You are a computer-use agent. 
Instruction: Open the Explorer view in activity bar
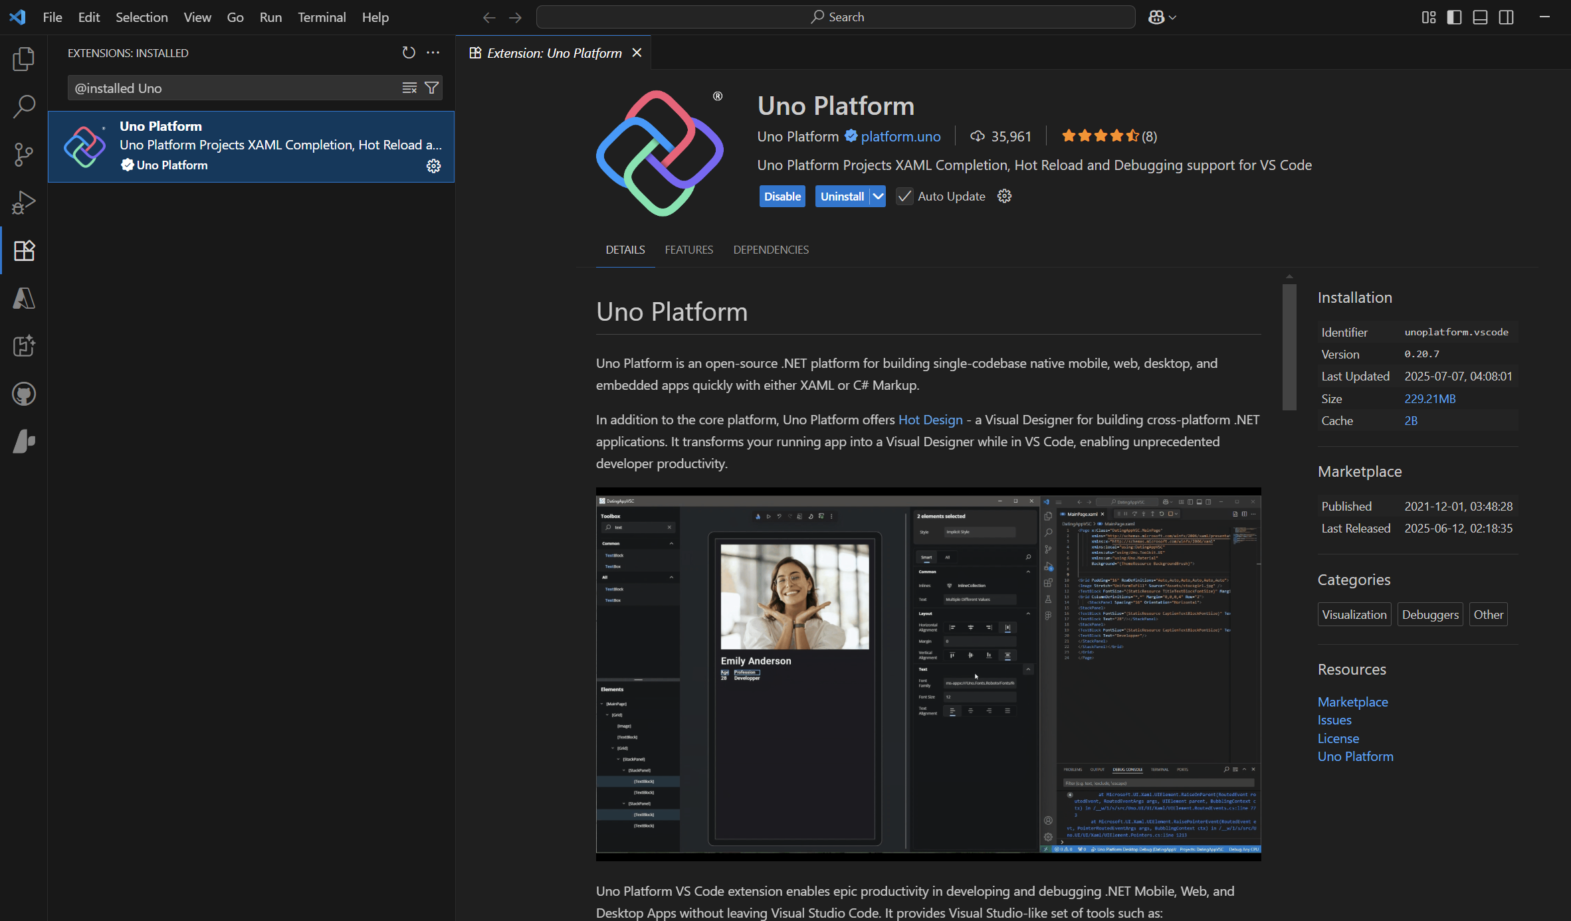[24, 59]
